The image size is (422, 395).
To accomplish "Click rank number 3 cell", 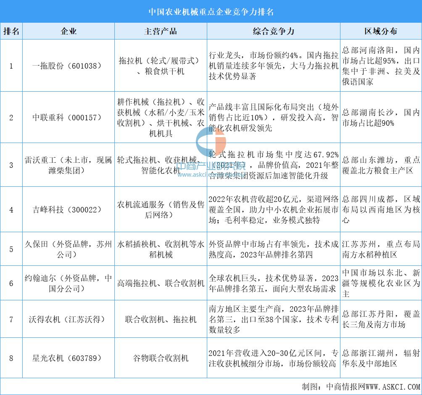I will 11,165.
